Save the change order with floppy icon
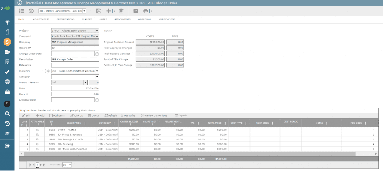 (99, 11)
